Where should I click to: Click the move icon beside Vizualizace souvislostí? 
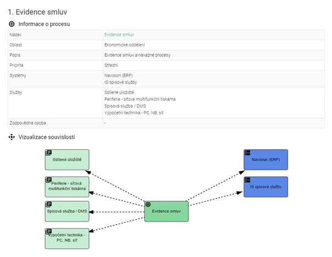click(x=12, y=137)
